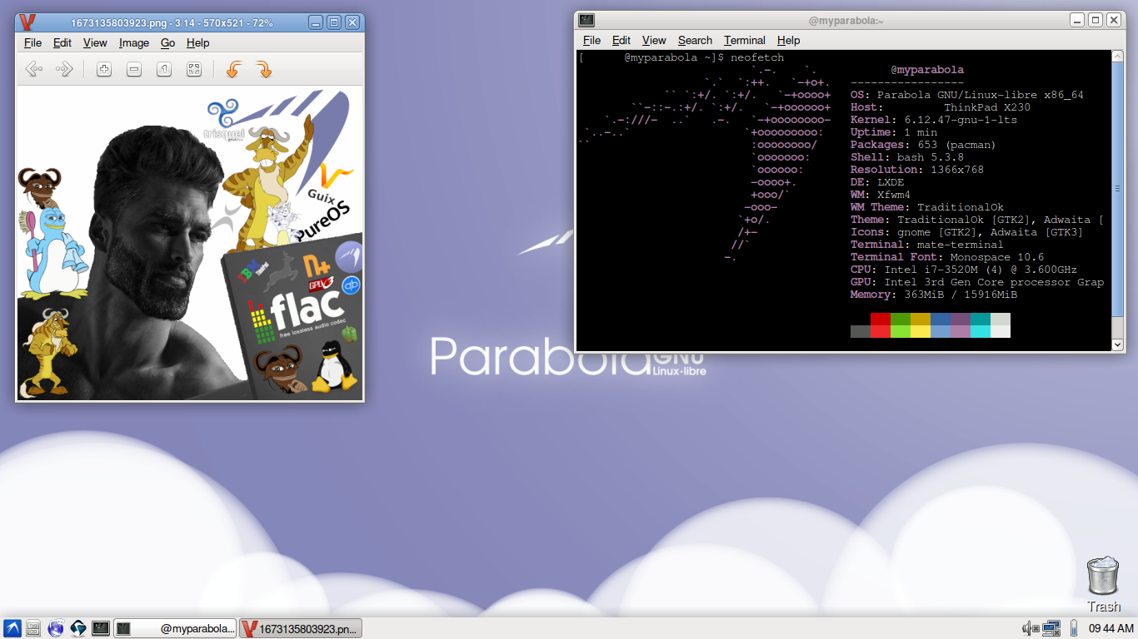Click the "neofetch" command at the prompt
The width and height of the screenshot is (1138, 639).
pyautogui.click(x=757, y=57)
